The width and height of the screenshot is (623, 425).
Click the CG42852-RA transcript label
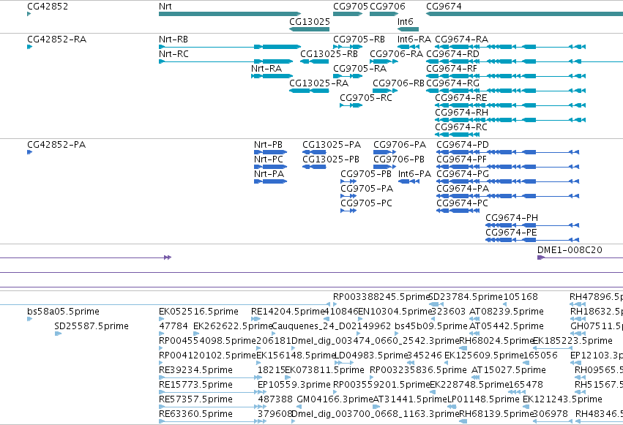[x=56, y=40]
